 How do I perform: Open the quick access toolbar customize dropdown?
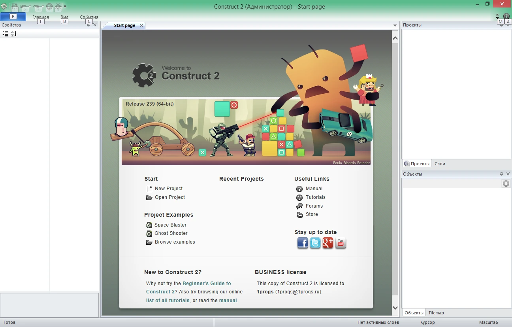pyautogui.click(x=65, y=7)
